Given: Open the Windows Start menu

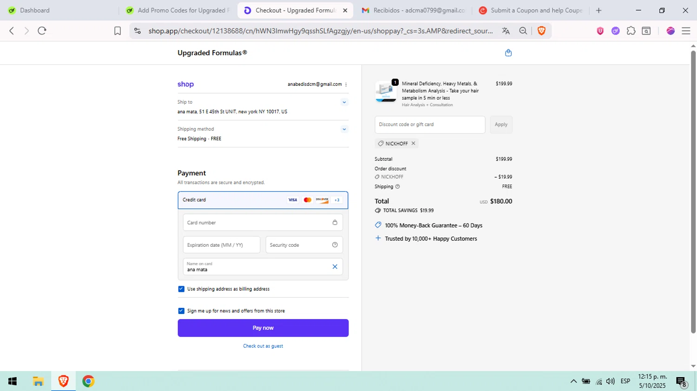Looking at the screenshot, I should pyautogui.click(x=13, y=381).
